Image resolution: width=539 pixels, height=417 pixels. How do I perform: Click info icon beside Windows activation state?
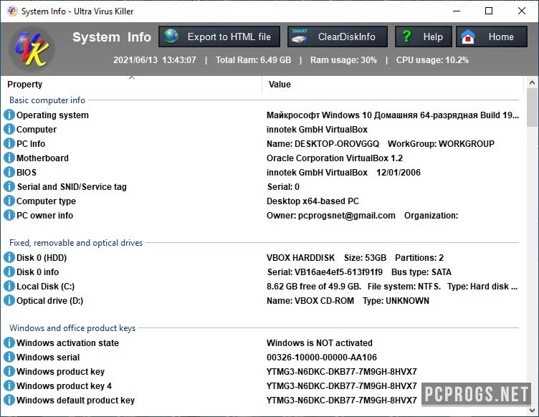coord(9,342)
